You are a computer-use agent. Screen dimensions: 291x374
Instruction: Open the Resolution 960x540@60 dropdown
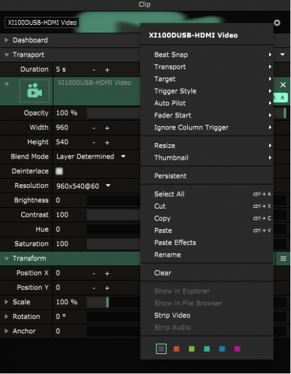pyautogui.click(x=83, y=186)
